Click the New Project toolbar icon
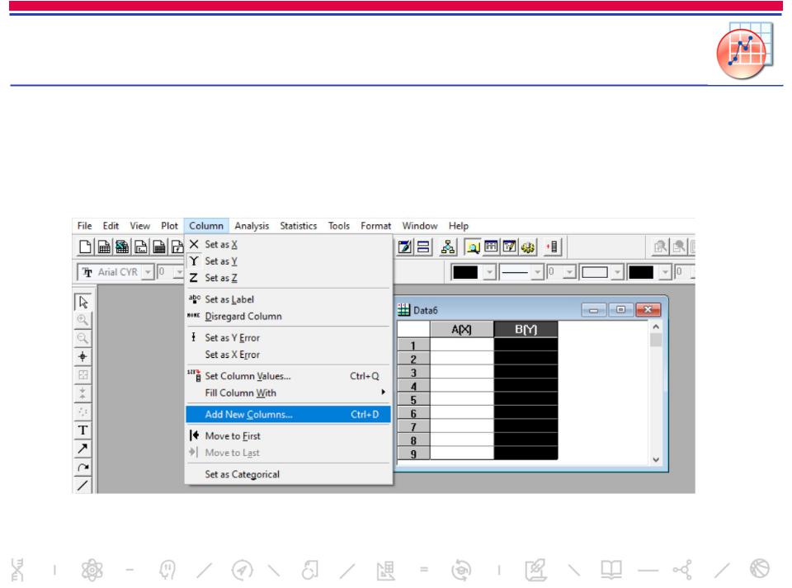 click(85, 247)
